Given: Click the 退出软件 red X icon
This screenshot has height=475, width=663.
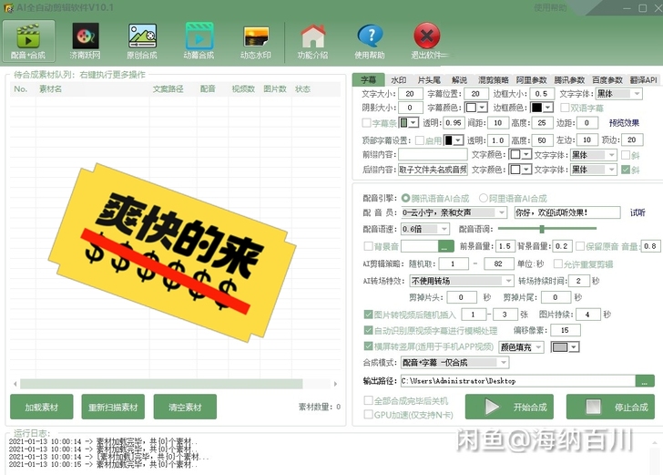Looking at the screenshot, I should click(x=427, y=41).
